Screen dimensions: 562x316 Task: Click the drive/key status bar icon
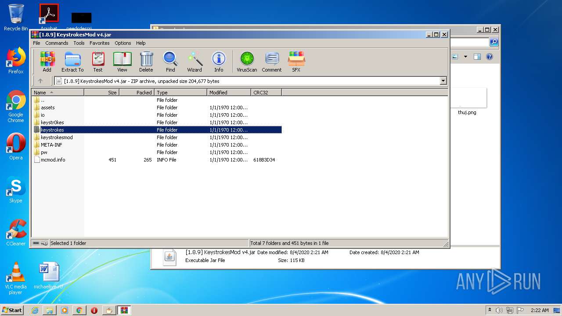point(40,243)
